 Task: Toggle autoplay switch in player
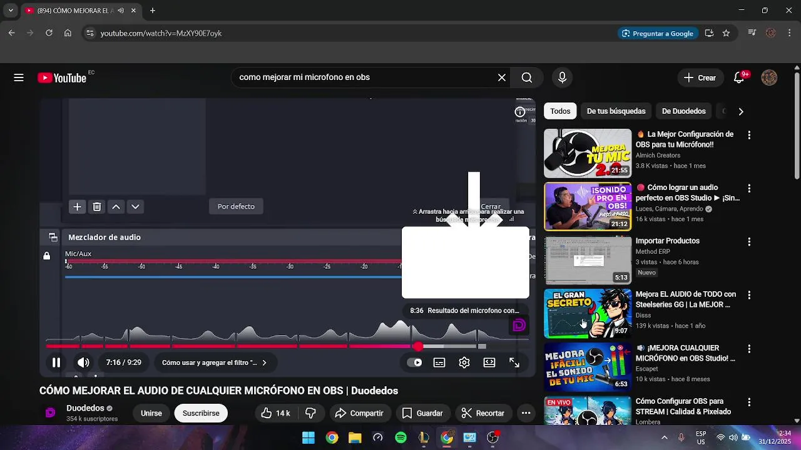(414, 362)
